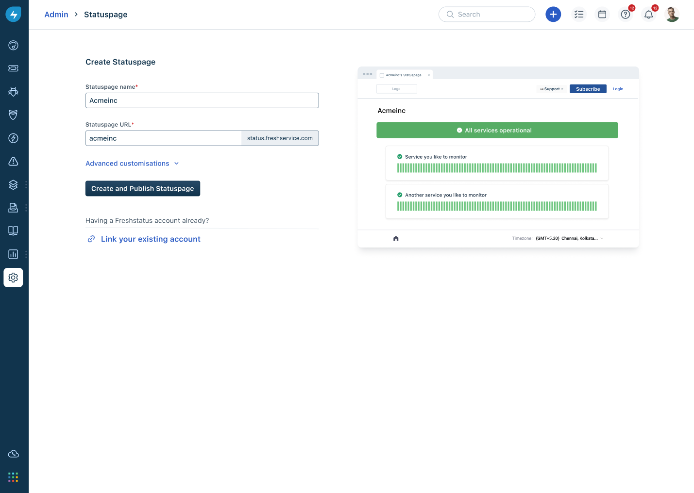Click status.freshservice.com domain suffix
This screenshot has width=694, height=493.
[x=280, y=138]
